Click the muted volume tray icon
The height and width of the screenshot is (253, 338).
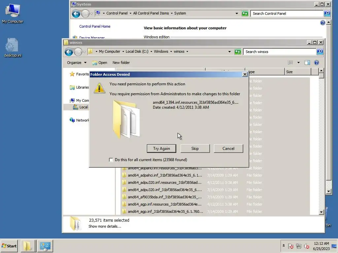point(306,246)
